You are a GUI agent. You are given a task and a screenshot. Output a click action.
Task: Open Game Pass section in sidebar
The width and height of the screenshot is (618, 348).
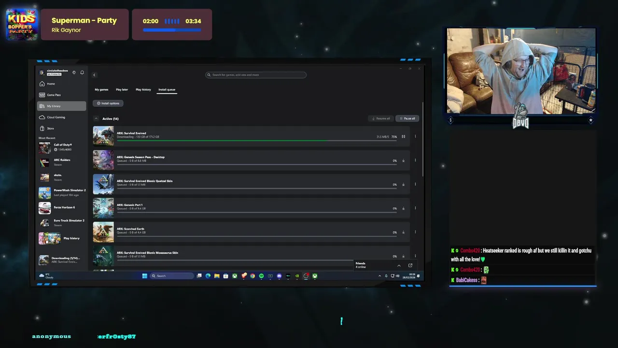coord(62,95)
